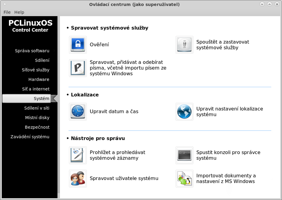The image size is (282, 200).
Task: Open the Ověření lock icon
Action: [78, 45]
